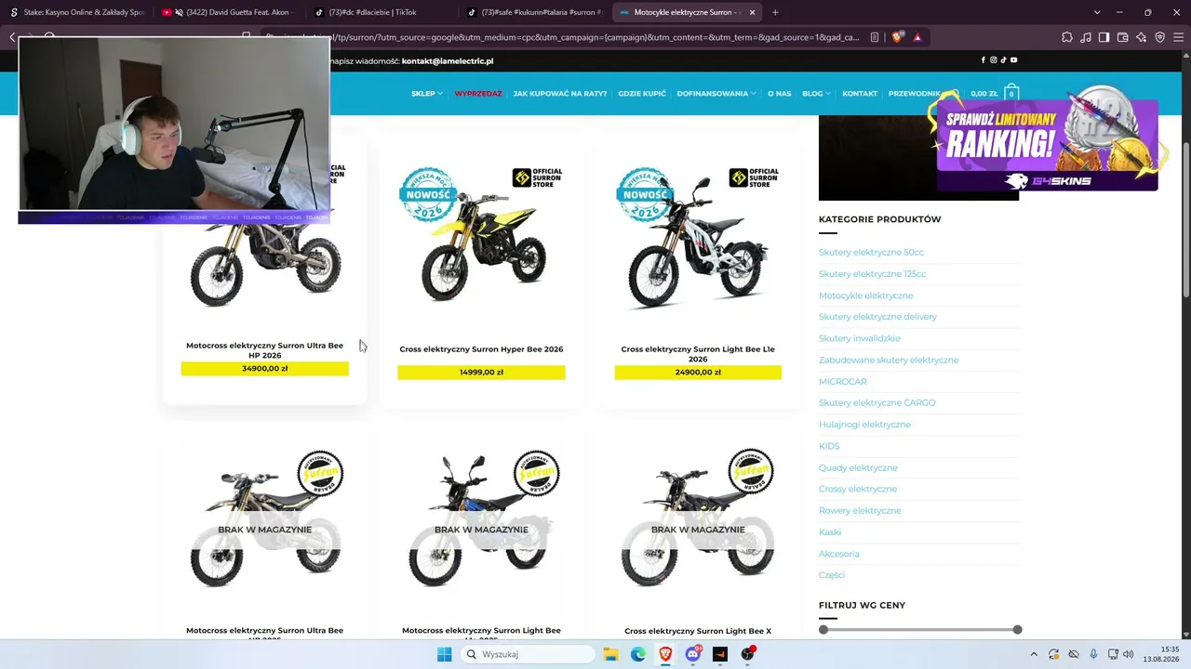This screenshot has width=1191, height=669.
Task: Open the WYPRZEDAŻ menu item
Action: (x=478, y=93)
